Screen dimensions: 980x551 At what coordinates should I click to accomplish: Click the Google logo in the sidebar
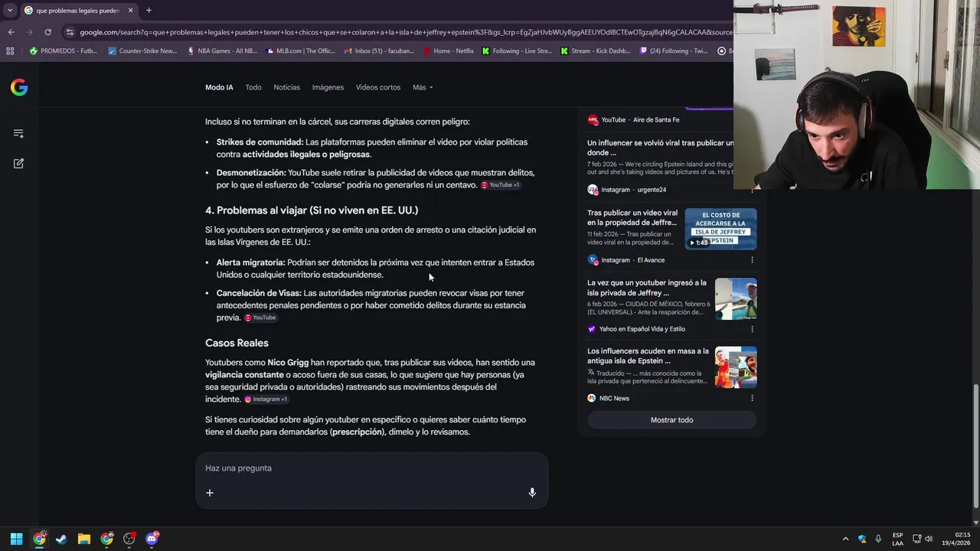coord(19,87)
